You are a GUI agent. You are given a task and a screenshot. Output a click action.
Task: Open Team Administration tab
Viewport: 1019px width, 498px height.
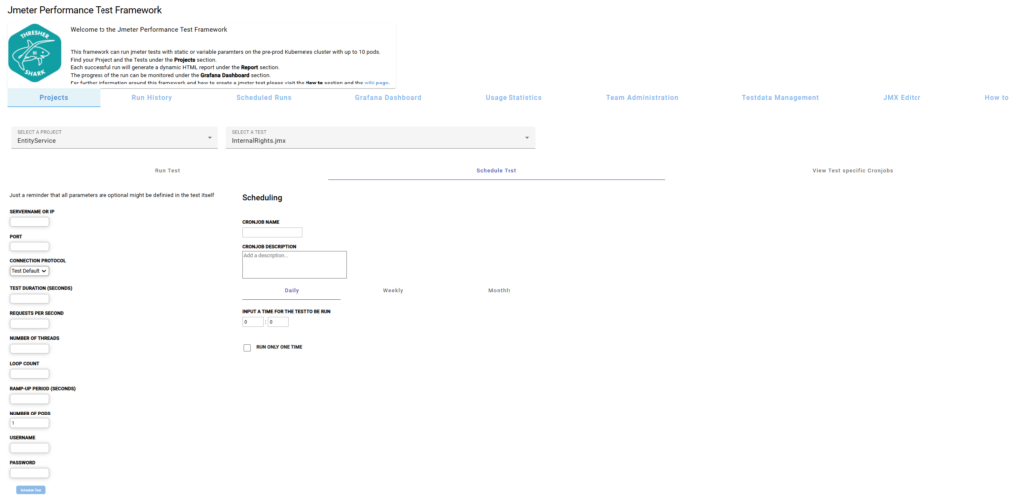click(642, 98)
